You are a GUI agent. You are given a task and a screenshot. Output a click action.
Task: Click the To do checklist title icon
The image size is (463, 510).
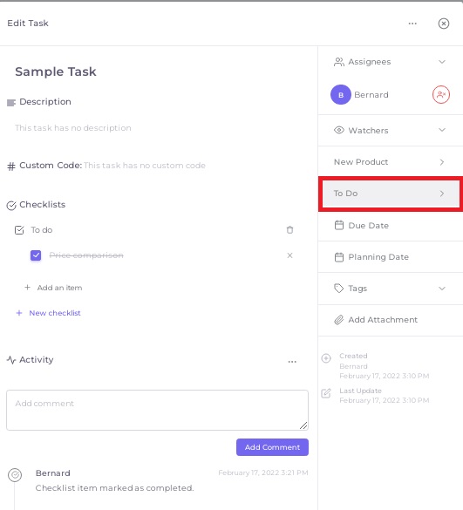coord(19,230)
